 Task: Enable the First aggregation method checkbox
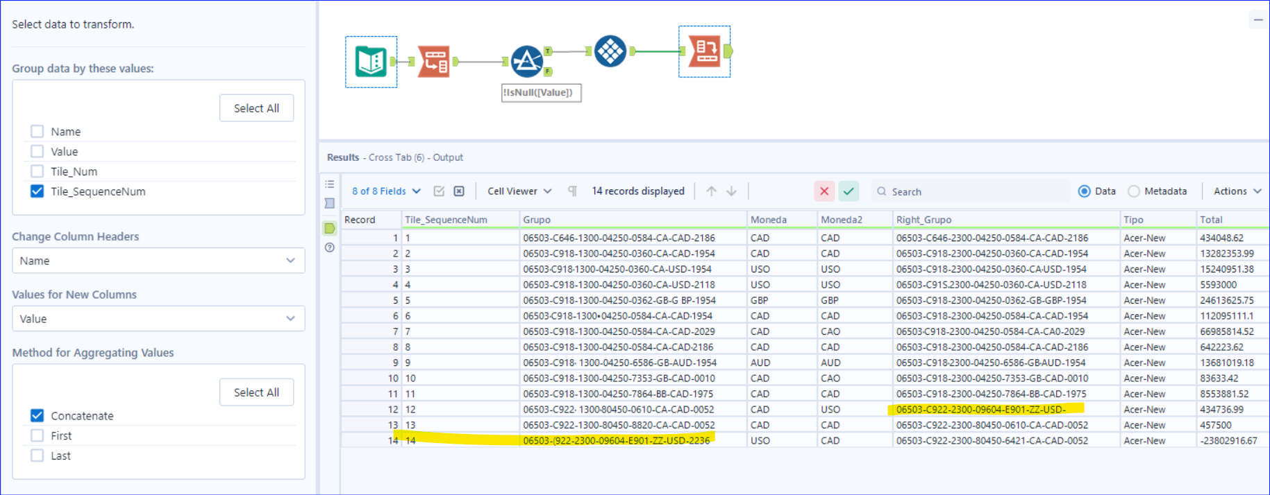pos(37,435)
